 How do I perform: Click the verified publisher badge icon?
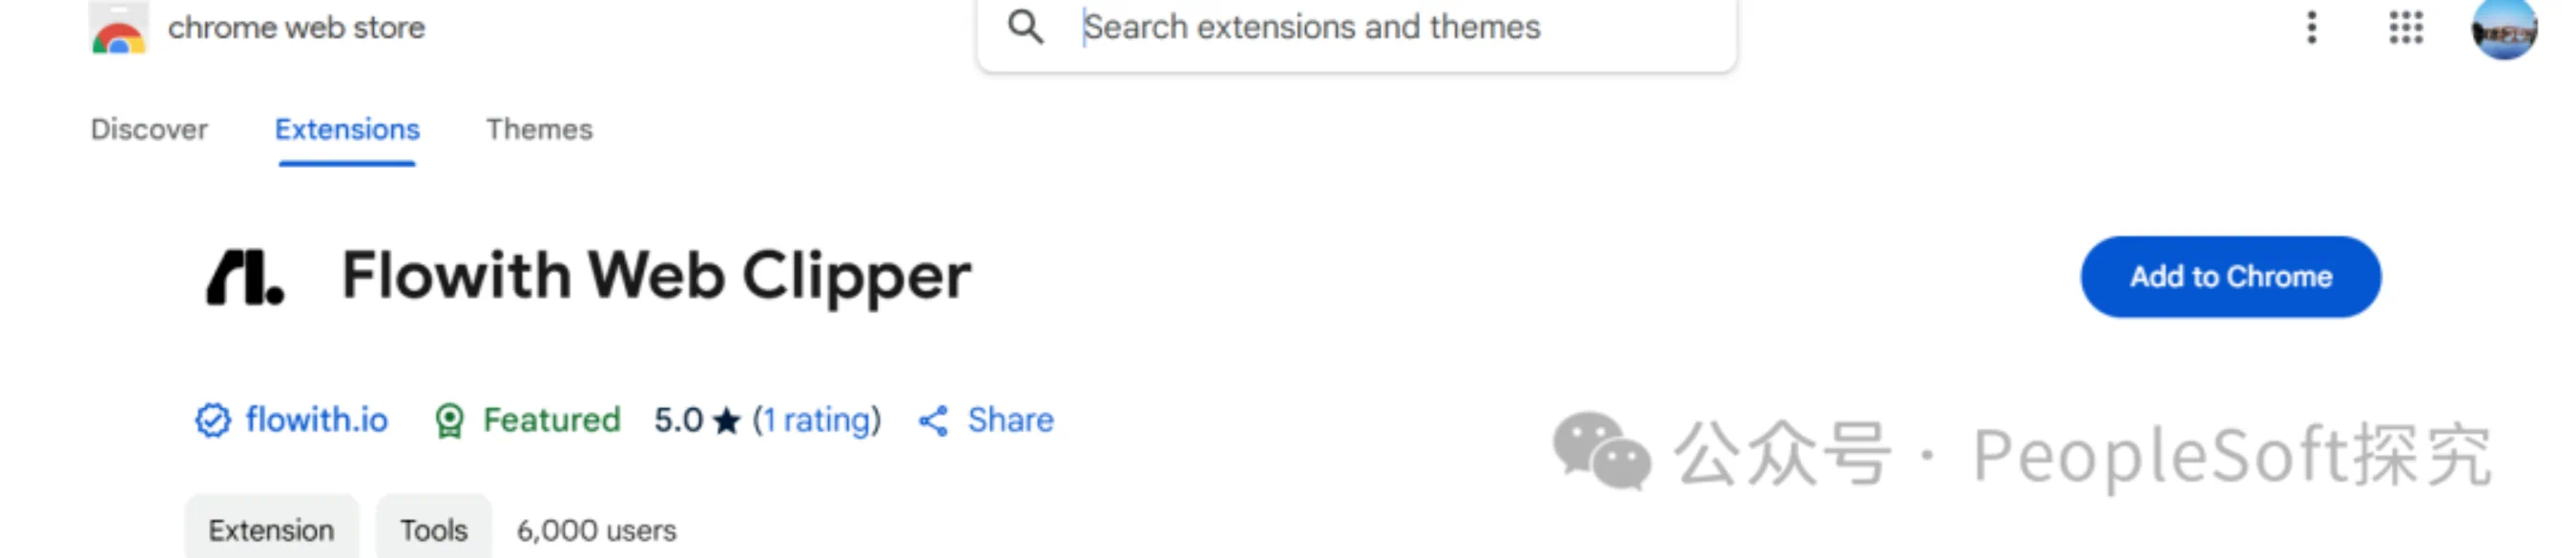pos(212,421)
